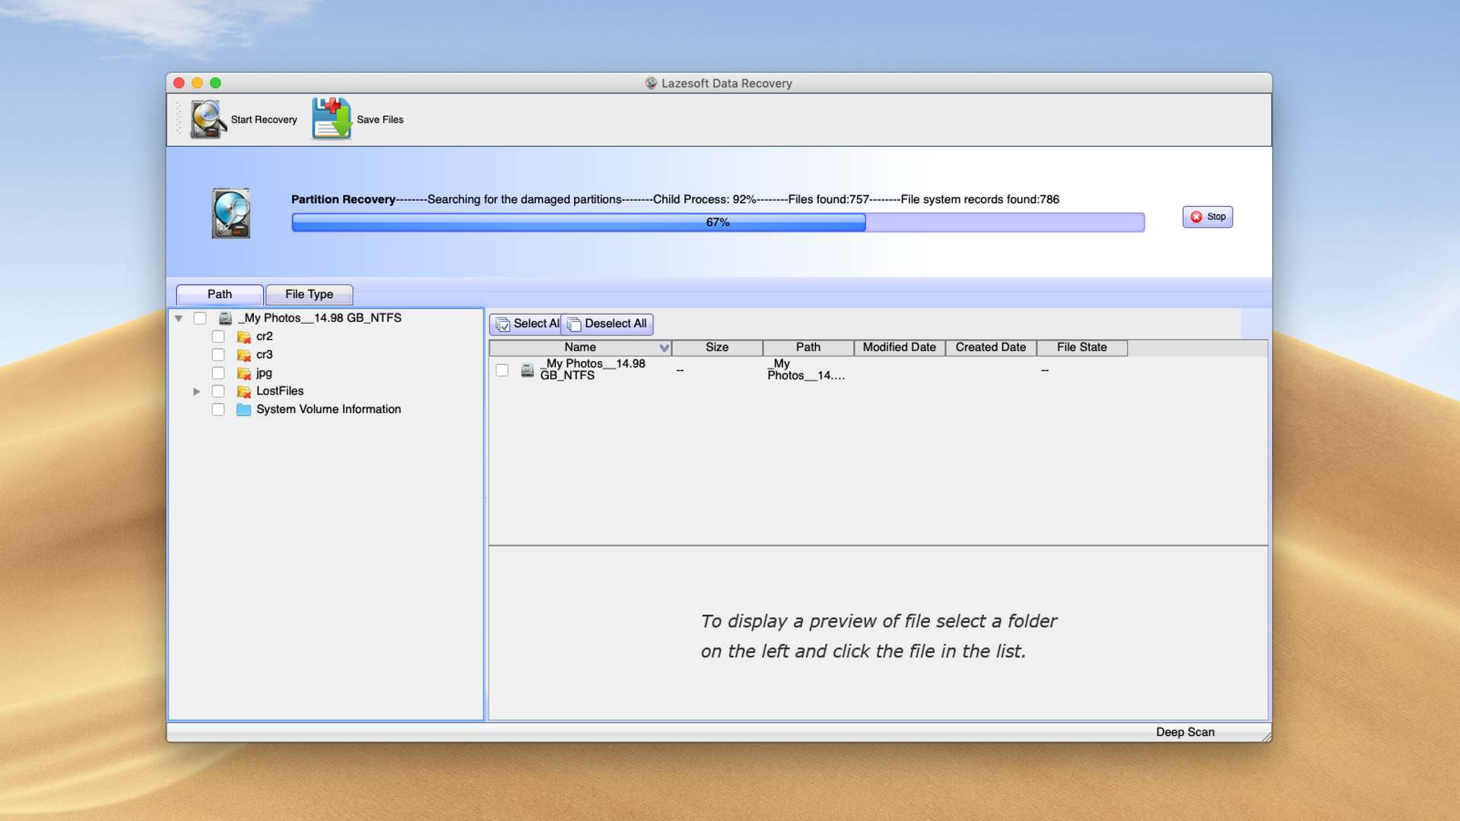
Task: Click the hard drive scan icon beside progress
Action: [x=231, y=214]
